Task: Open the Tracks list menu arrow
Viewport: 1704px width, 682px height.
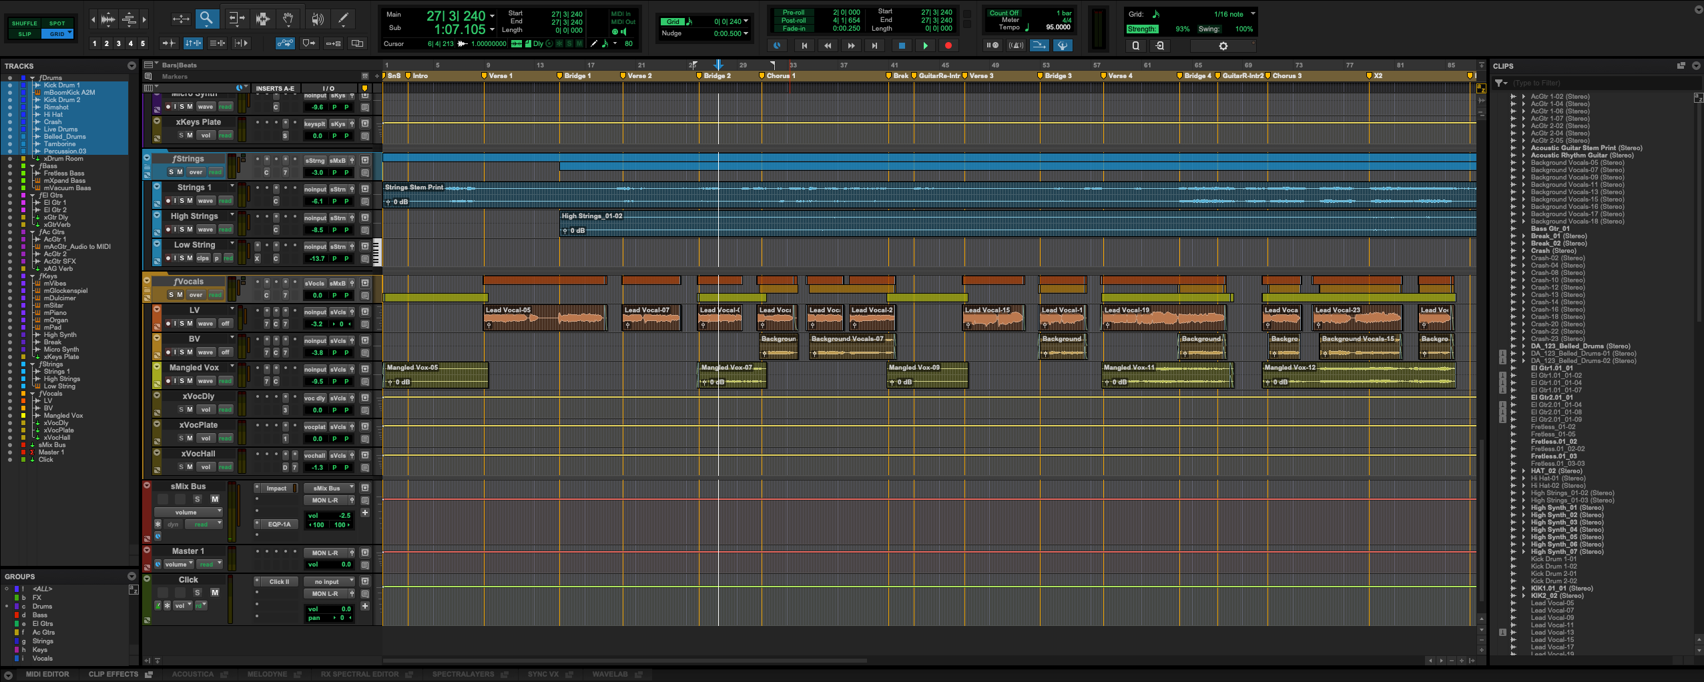Action: [131, 66]
